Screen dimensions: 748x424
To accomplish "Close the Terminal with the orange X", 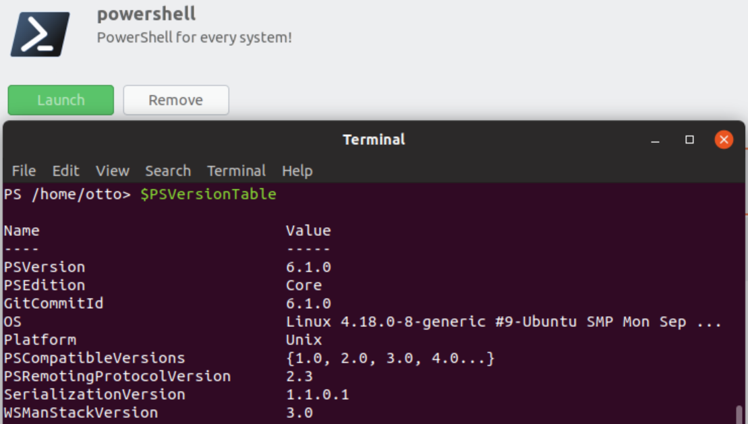I will point(724,140).
